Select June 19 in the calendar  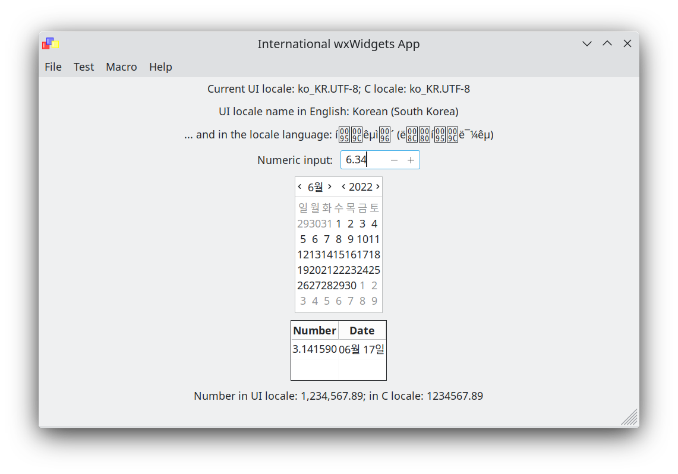(x=302, y=270)
